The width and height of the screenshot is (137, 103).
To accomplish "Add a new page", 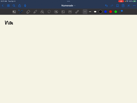I will click(123, 6).
